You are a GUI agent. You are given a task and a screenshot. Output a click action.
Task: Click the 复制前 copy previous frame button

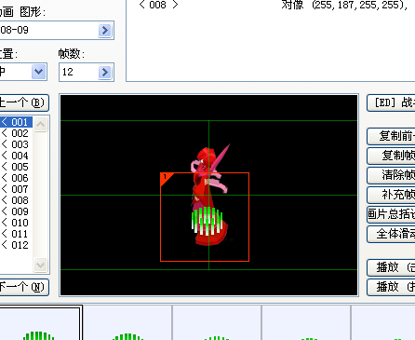391,136
